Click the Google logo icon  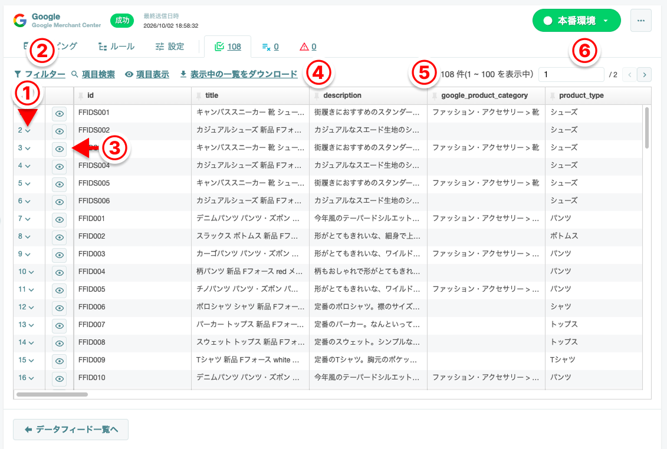(19, 21)
